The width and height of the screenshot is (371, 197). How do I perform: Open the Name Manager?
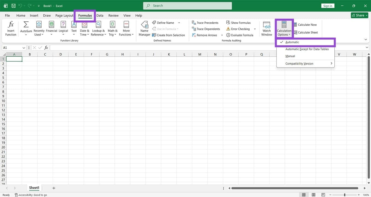click(144, 28)
